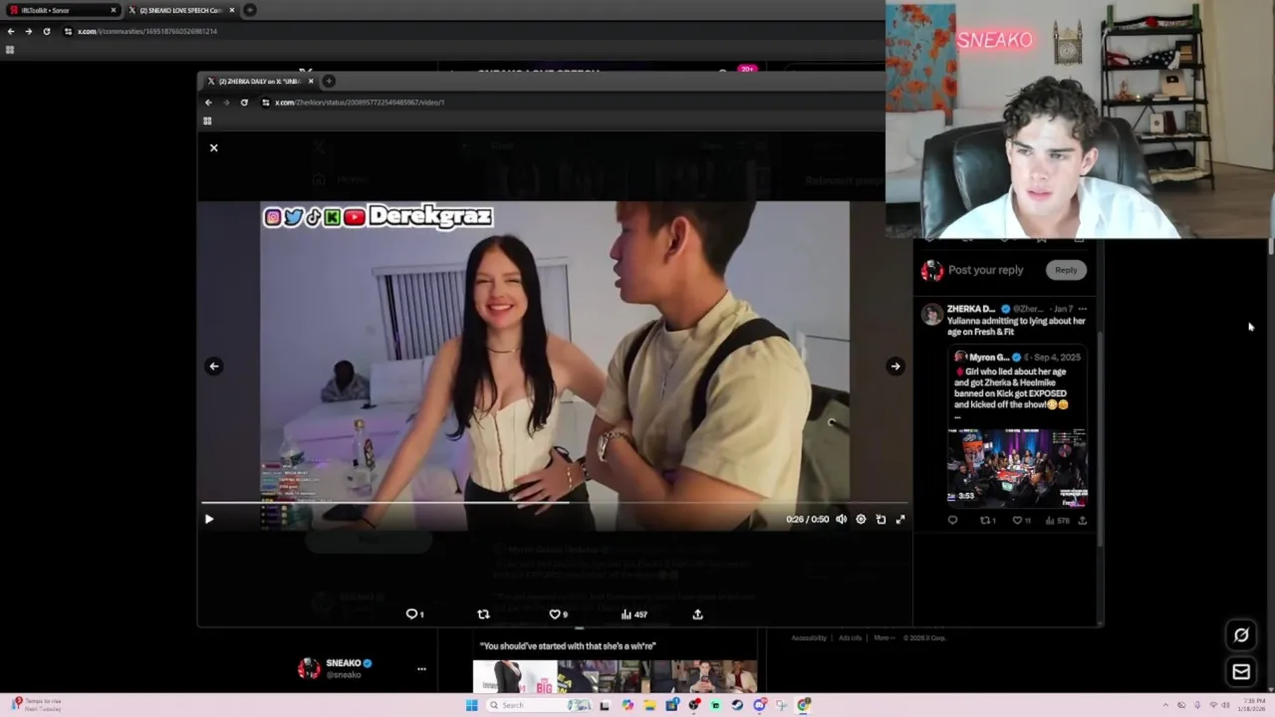Open SNEAKO account three-dot menu
Image resolution: width=1275 pixels, height=717 pixels.
coord(421,669)
